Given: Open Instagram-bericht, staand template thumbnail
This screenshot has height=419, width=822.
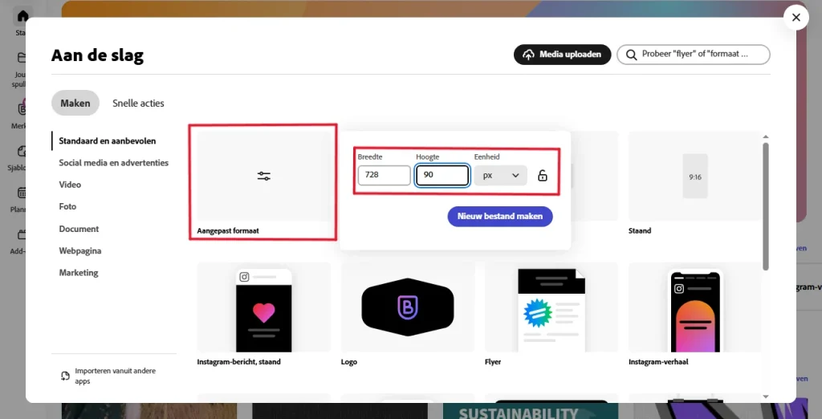Looking at the screenshot, I should pyautogui.click(x=263, y=307).
